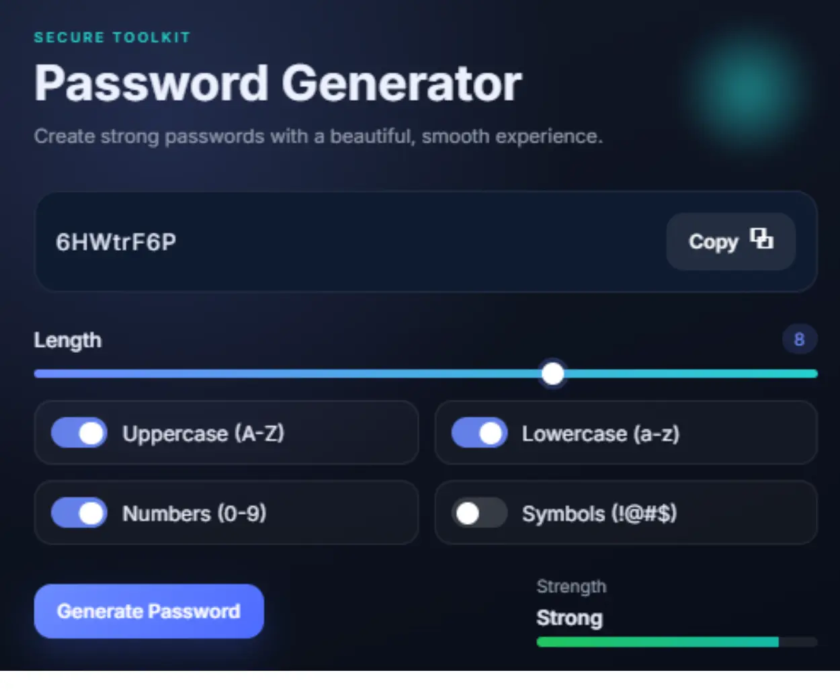Disable the Numbers (0-9) toggle
The width and height of the screenshot is (840, 697).
point(79,513)
